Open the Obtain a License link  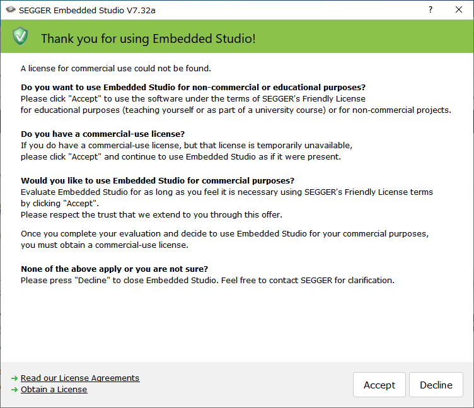pos(54,390)
